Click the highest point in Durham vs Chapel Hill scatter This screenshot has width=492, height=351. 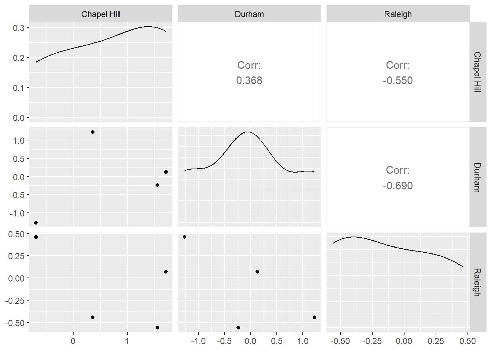pos(93,132)
